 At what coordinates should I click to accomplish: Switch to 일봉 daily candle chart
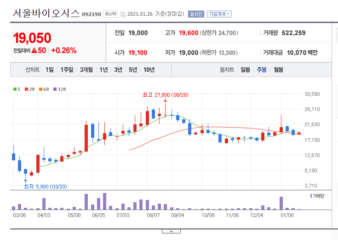[245, 70]
